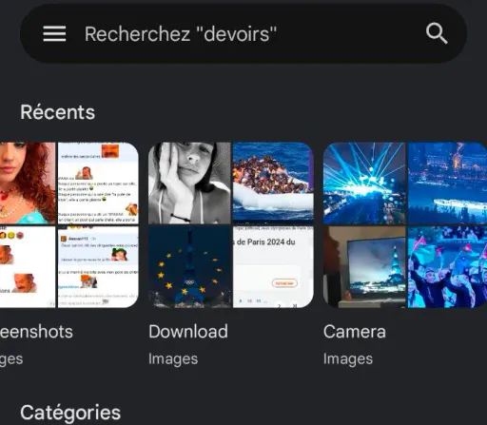This screenshot has height=425, width=487.
Task: Open the red-haired woman thumbnail in Screenshots
Action: pos(28,184)
